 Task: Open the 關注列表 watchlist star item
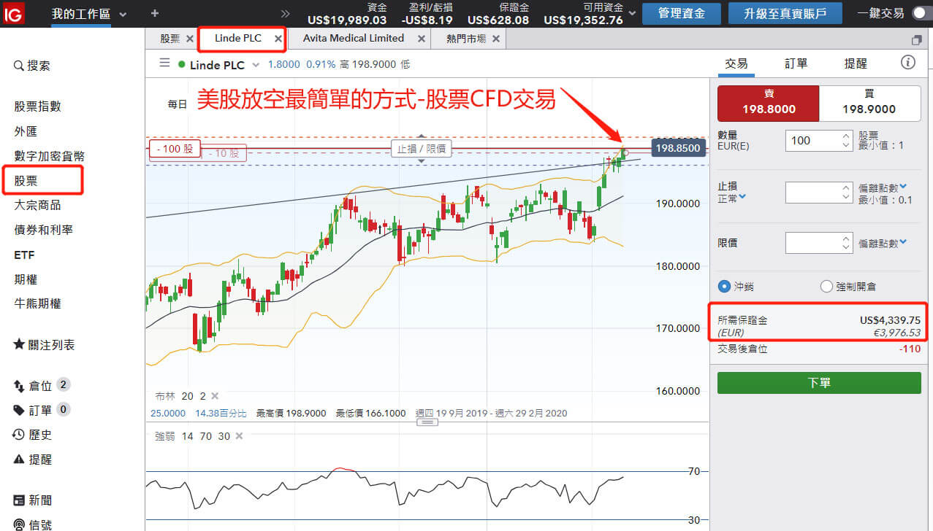tap(44, 345)
